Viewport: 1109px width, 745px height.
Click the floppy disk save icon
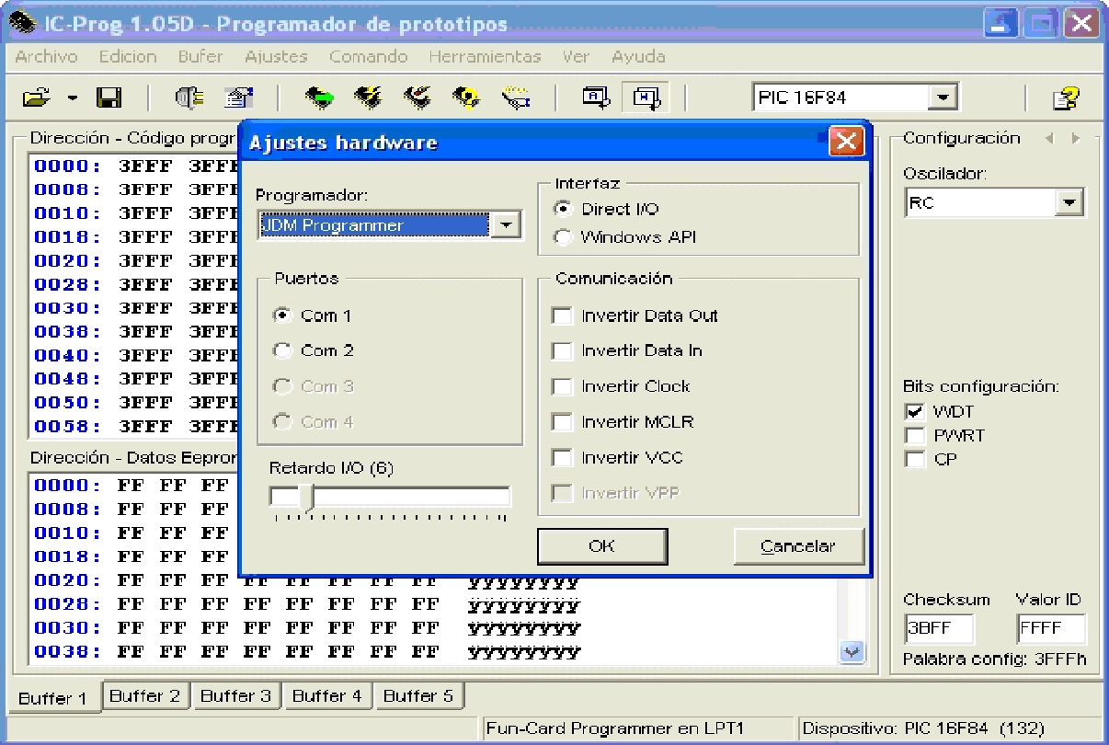tap(109, 97)
